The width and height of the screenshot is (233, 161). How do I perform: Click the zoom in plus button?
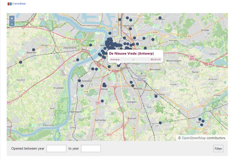point(12,18)
